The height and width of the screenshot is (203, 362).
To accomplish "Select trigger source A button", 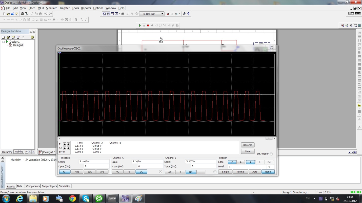I will (x=250, y=162).
